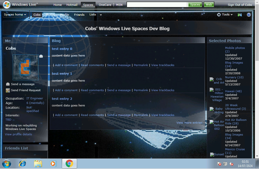The image size is (259, 169).
Task: Open the Hotmail menu item
Action: (72, 5)
